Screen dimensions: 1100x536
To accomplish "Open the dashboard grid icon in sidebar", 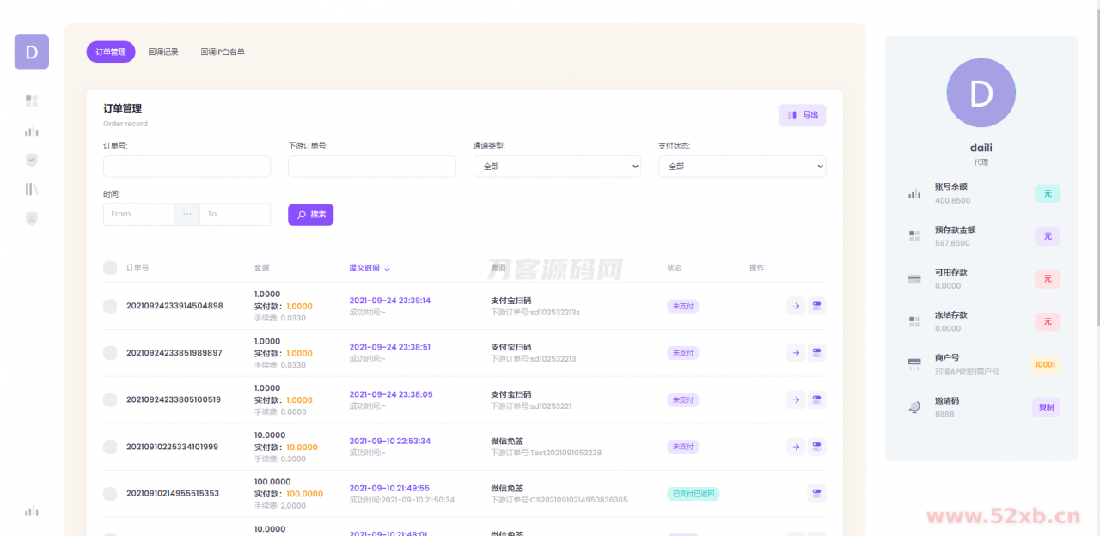I will tap(32, 100).
